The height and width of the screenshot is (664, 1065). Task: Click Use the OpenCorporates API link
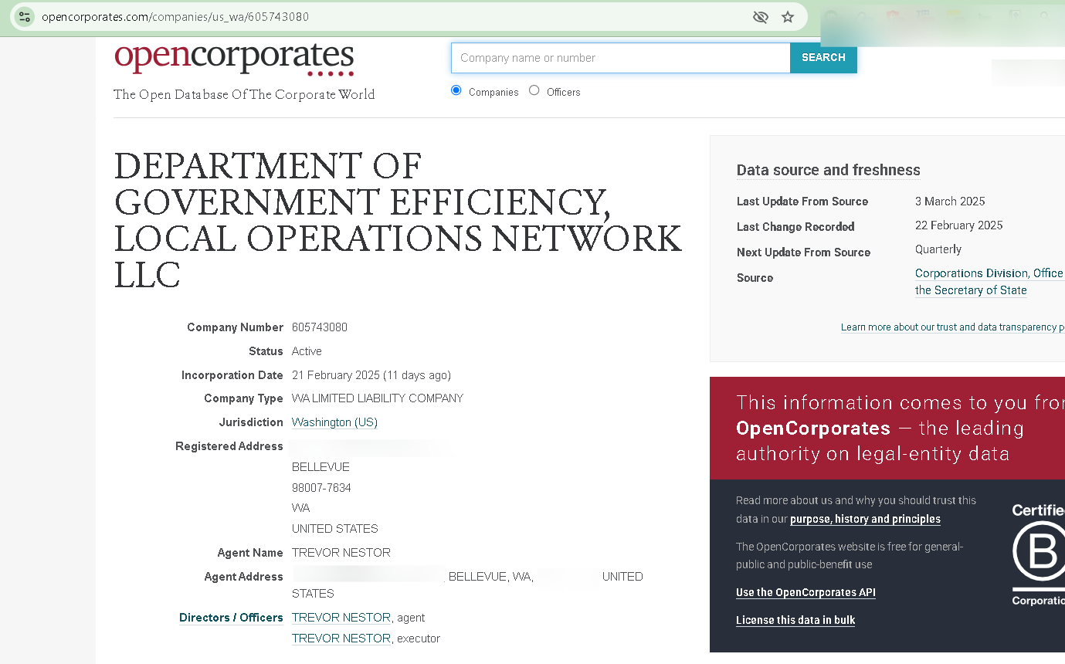click(x=806, y=593)
